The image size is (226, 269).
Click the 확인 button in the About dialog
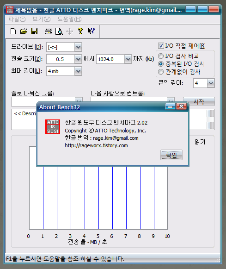(x=171, y=155)
